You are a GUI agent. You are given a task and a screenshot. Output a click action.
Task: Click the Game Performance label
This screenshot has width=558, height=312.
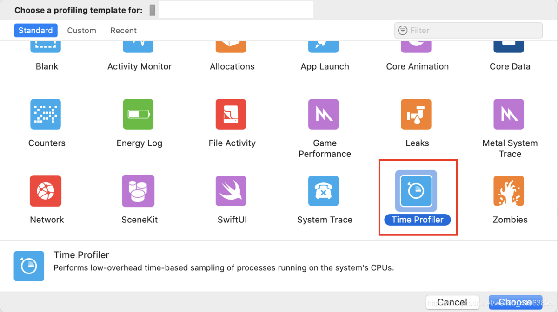click(x=325, y=149)
